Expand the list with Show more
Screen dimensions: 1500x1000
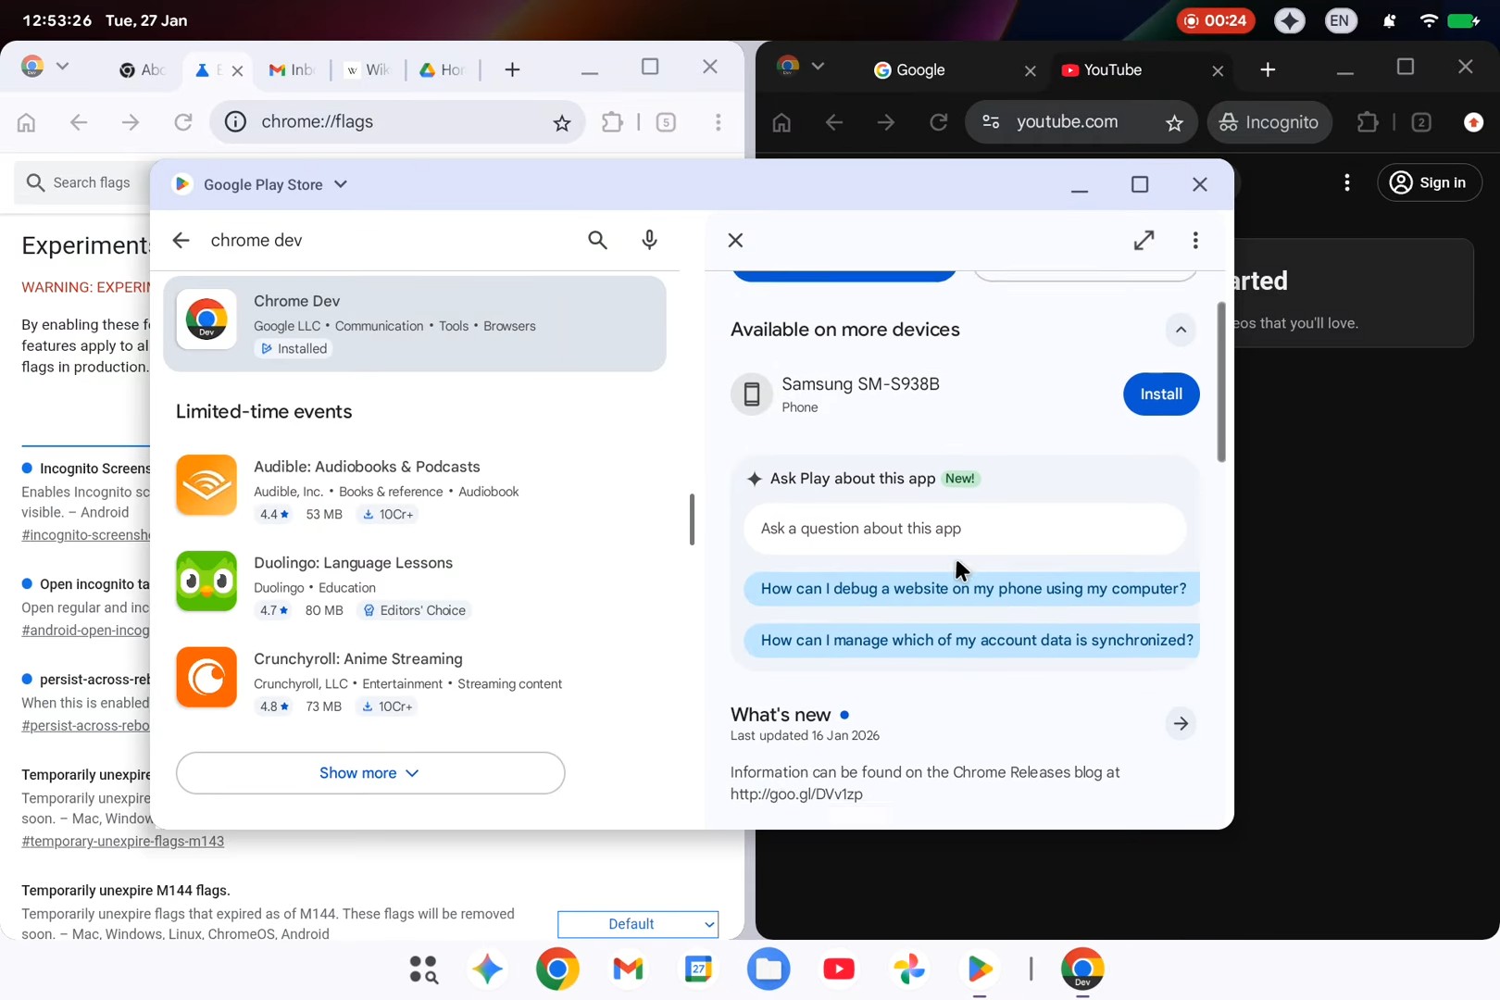click(x=369, y=773)
